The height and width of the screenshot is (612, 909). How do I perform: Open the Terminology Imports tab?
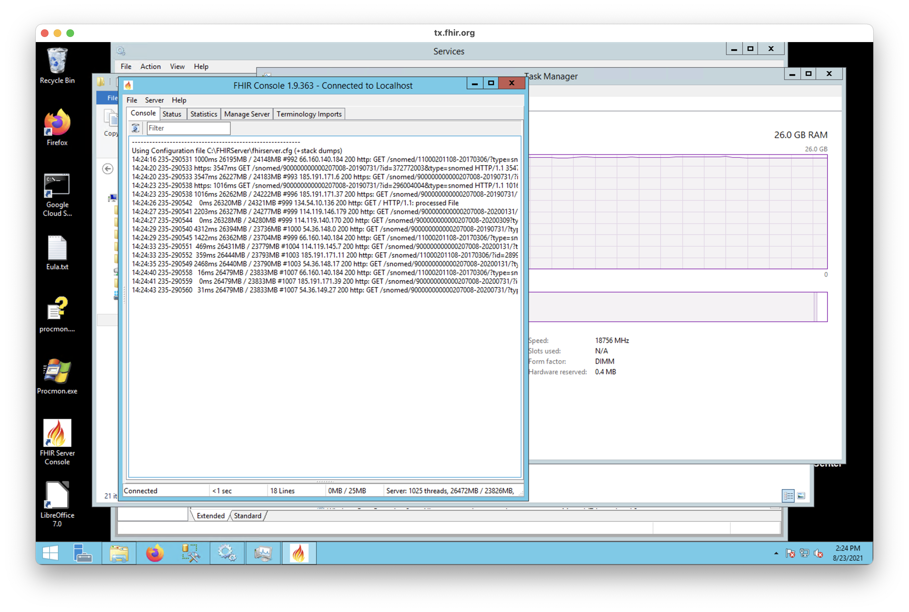[x=309, y=114]
